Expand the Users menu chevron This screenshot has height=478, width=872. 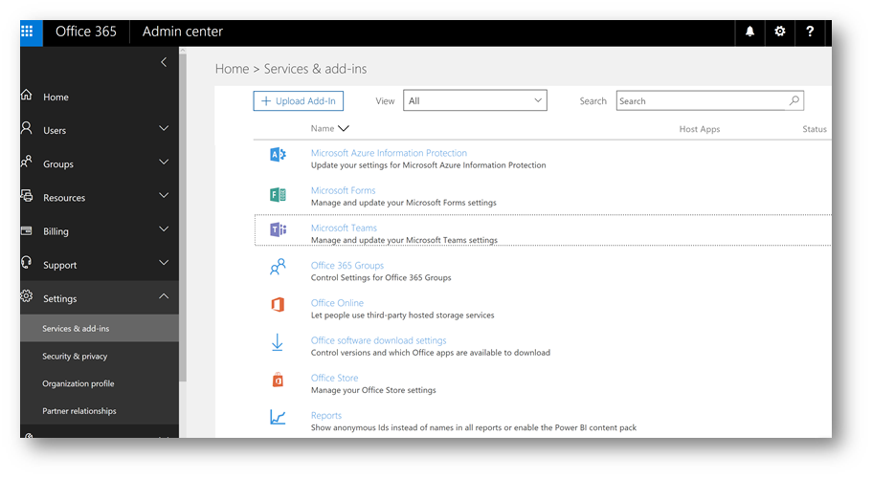coord(164,129)
